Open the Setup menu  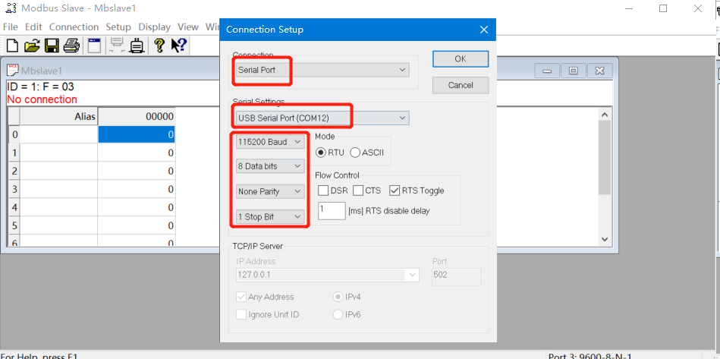[118, 27]
